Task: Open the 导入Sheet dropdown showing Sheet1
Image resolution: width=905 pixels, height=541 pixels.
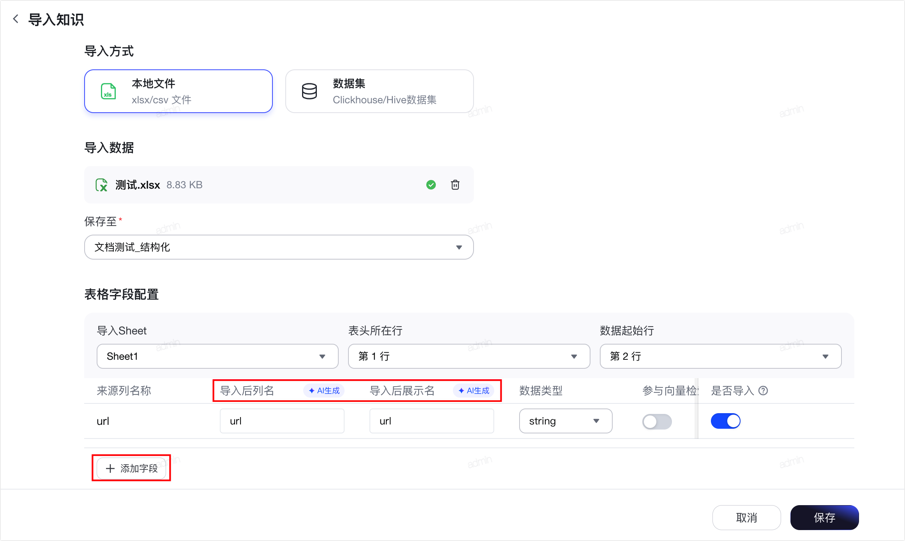Action: (217, 356)
